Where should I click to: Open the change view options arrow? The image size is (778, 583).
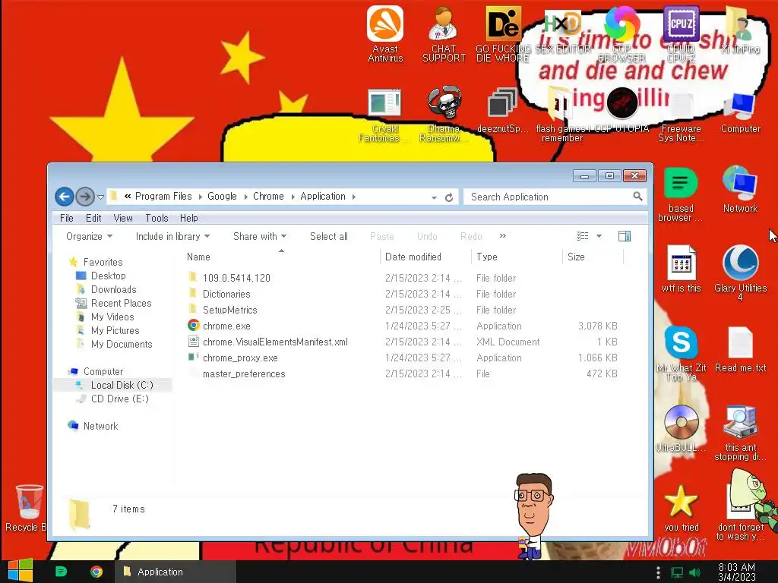point(599,236)
